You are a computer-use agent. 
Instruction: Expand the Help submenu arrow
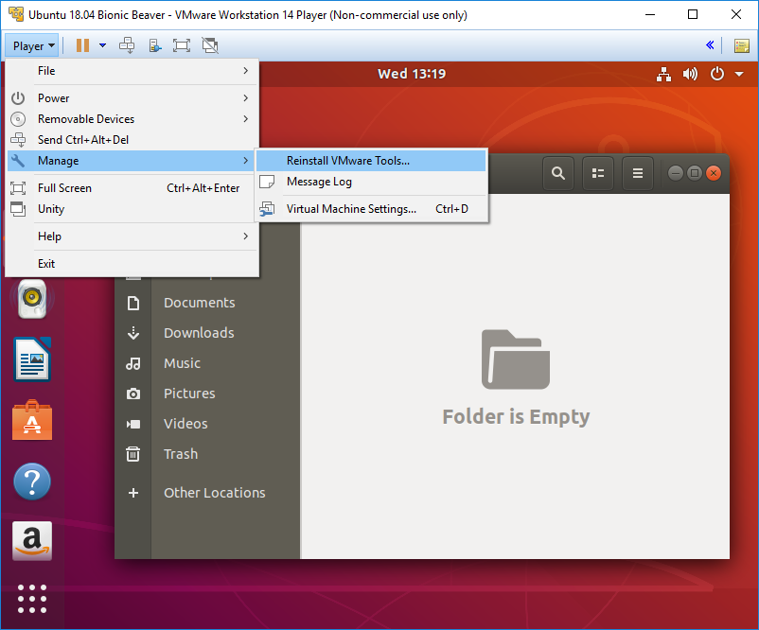[x=246, y=236]
